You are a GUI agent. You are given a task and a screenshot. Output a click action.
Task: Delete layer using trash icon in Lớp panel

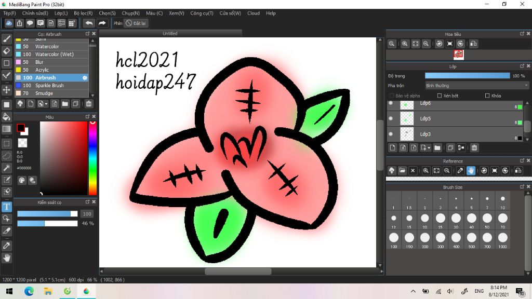point(474,148)
